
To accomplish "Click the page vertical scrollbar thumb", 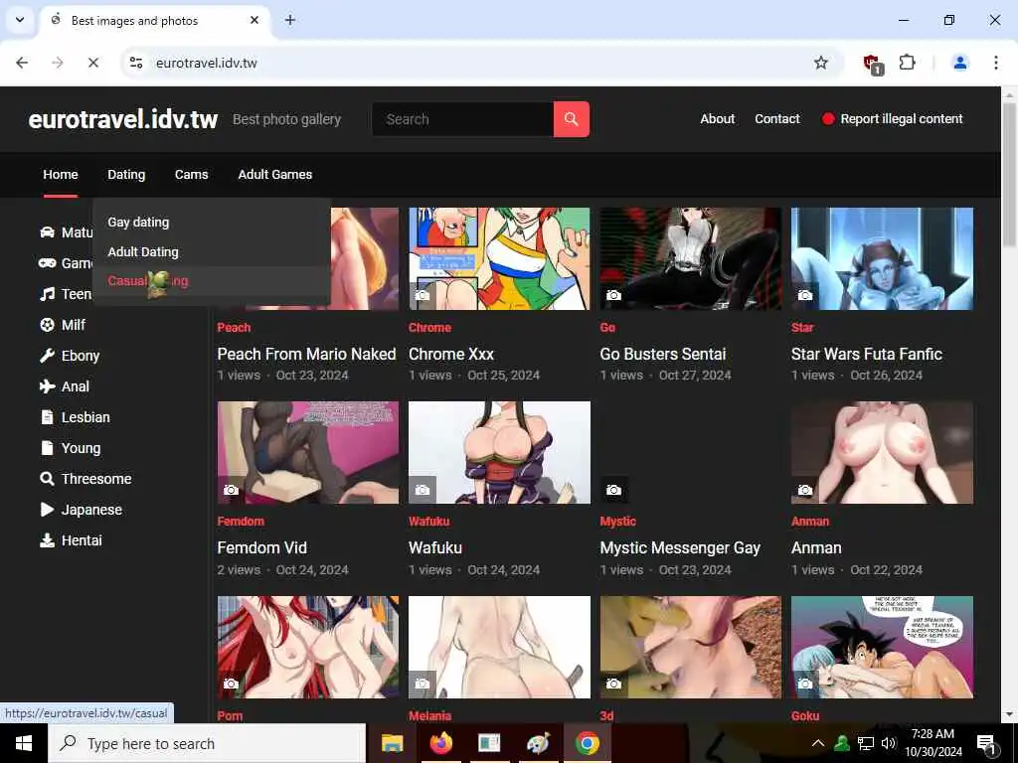I will point(1009,175).
